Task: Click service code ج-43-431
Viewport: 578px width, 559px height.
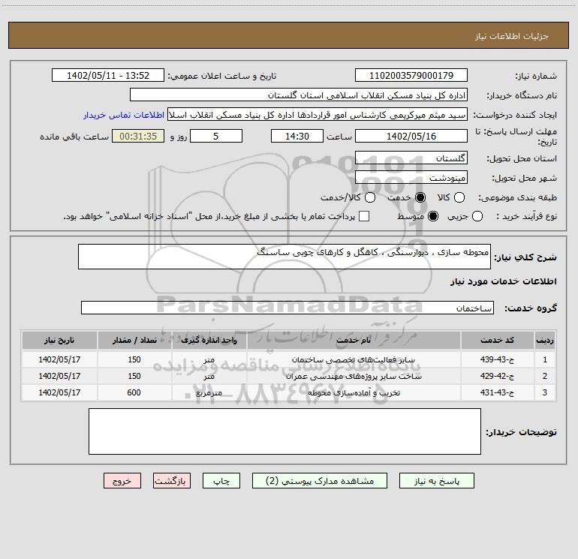Action: 497,393
